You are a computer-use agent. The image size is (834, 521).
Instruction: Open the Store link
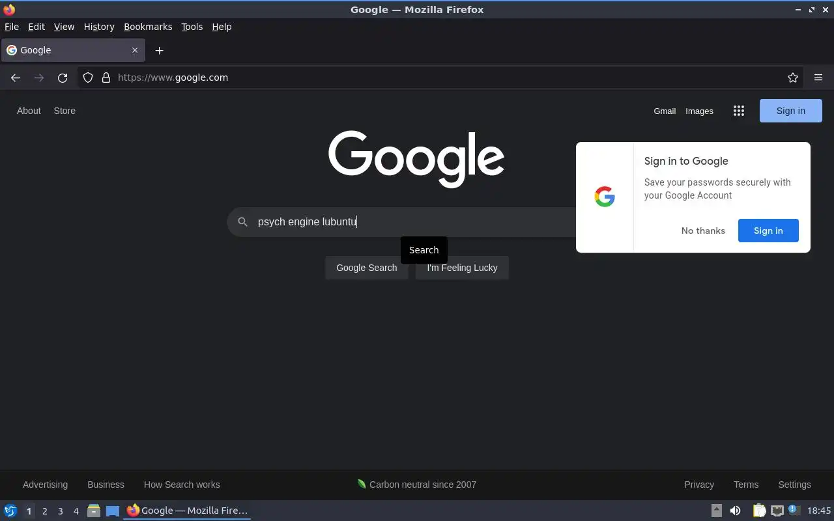[x=65, y=111]
